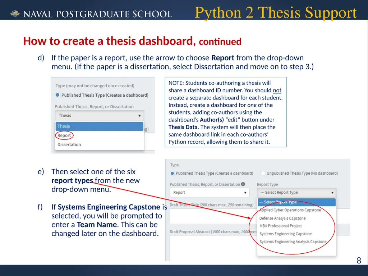Screen dimensions: 368x276
Task: Click the bold 'report types' text in step e
Action: tap(72, 180)
